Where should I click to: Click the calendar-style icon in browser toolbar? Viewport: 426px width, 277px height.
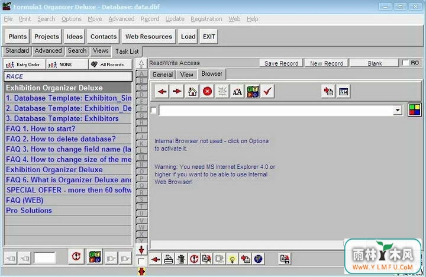pyautogui.click(x=343, y=92)
